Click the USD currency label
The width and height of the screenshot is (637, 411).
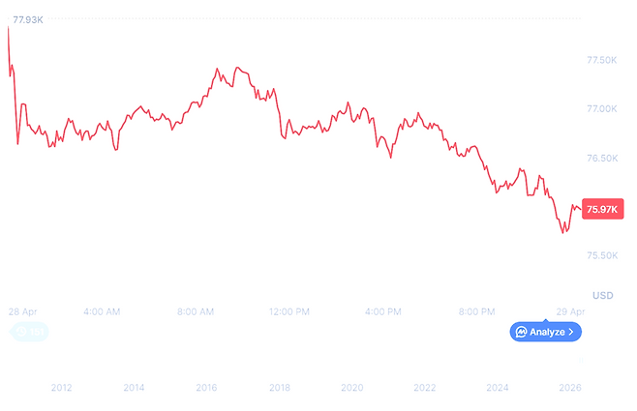pos(603,294)
